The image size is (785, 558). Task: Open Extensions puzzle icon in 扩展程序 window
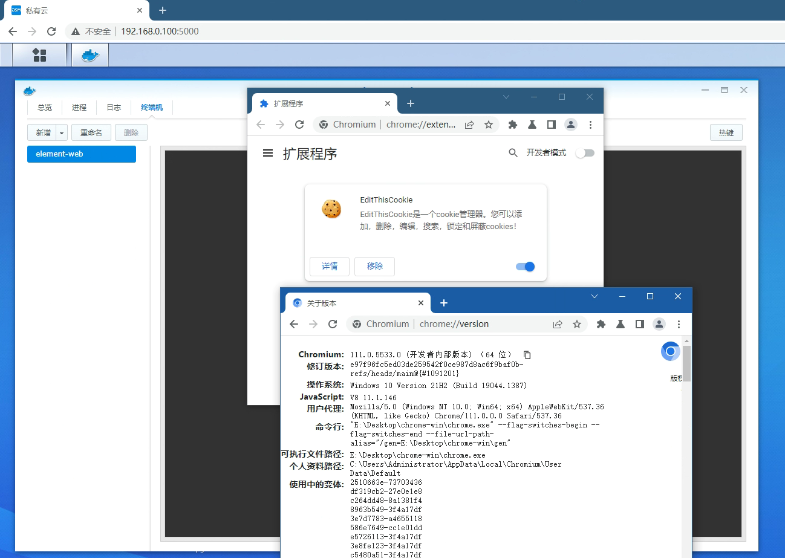tap(513, 125)
